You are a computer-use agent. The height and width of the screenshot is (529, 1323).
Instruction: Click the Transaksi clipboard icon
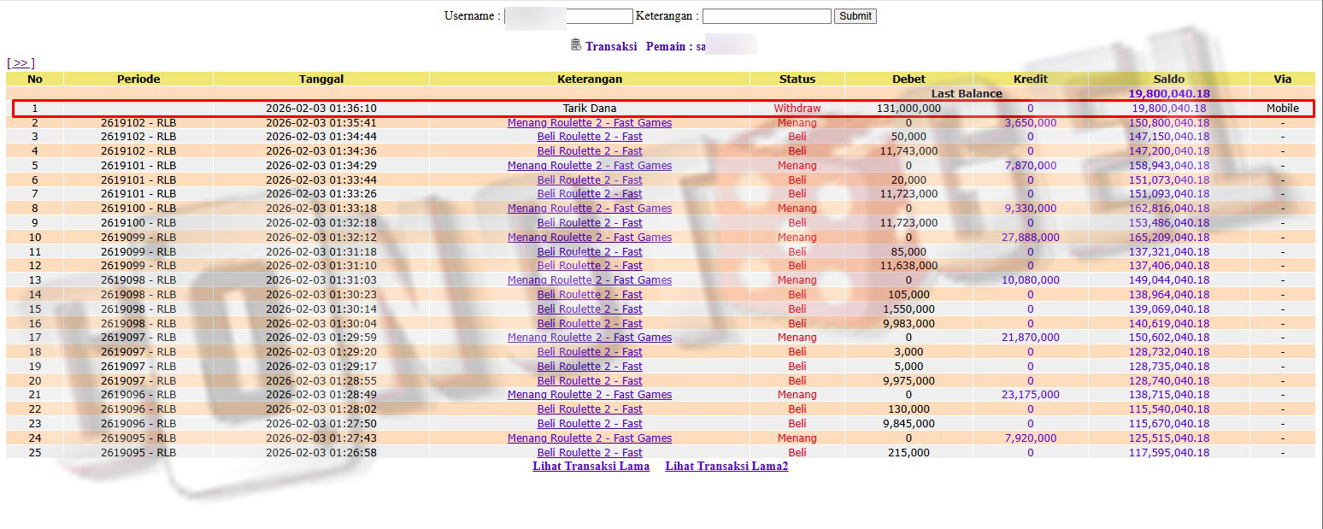click(576, 45)
